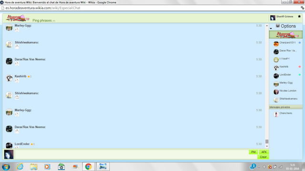Click the chat scrollbar thumb
305x171 pixels.
(x=267, y=142)
